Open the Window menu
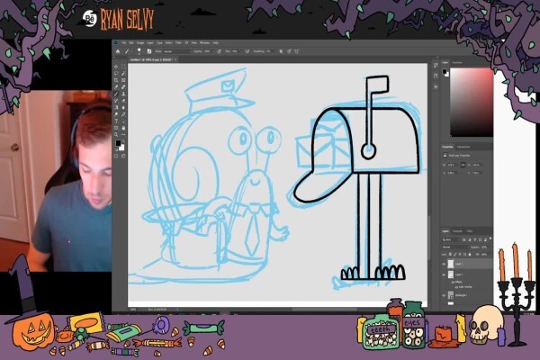This screenshot has height=360, width=540. pyautogui.click(x=205, y=42)
